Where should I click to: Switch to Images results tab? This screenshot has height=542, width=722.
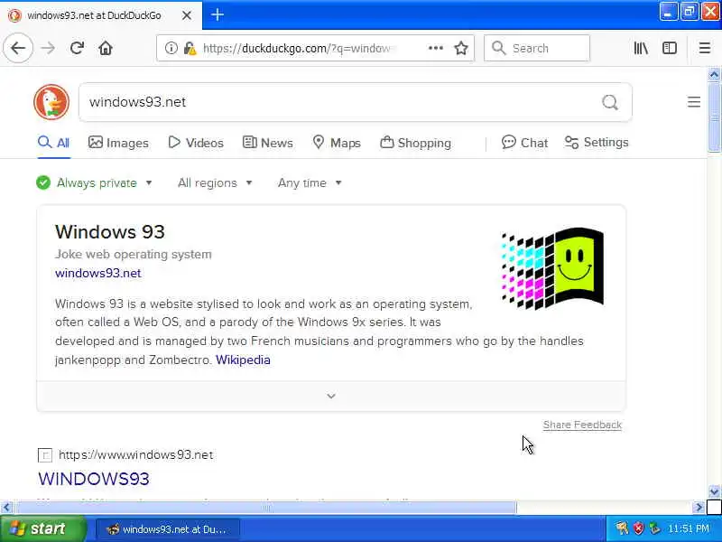(x=118, y=143)
